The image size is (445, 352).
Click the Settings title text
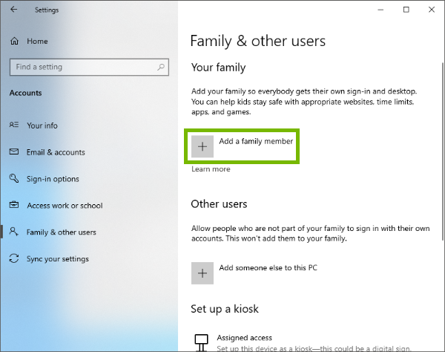47,10
